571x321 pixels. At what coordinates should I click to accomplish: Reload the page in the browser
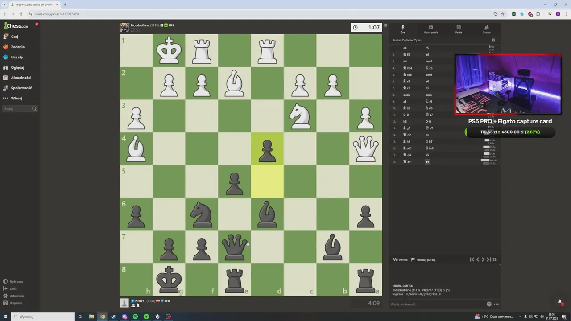pos(21,14)
